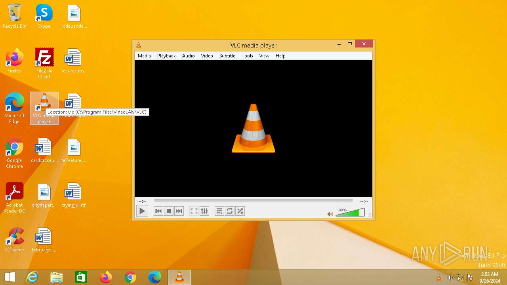Select the tryingjul.rtf file

[74, 195]
